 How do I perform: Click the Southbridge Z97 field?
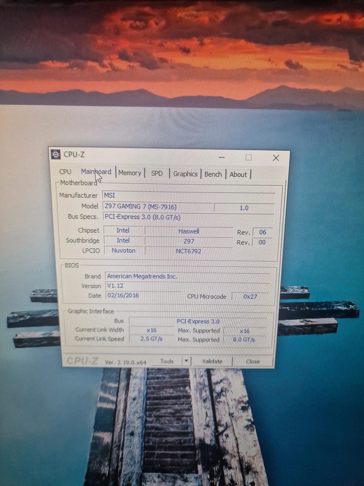tap(189, 241)
